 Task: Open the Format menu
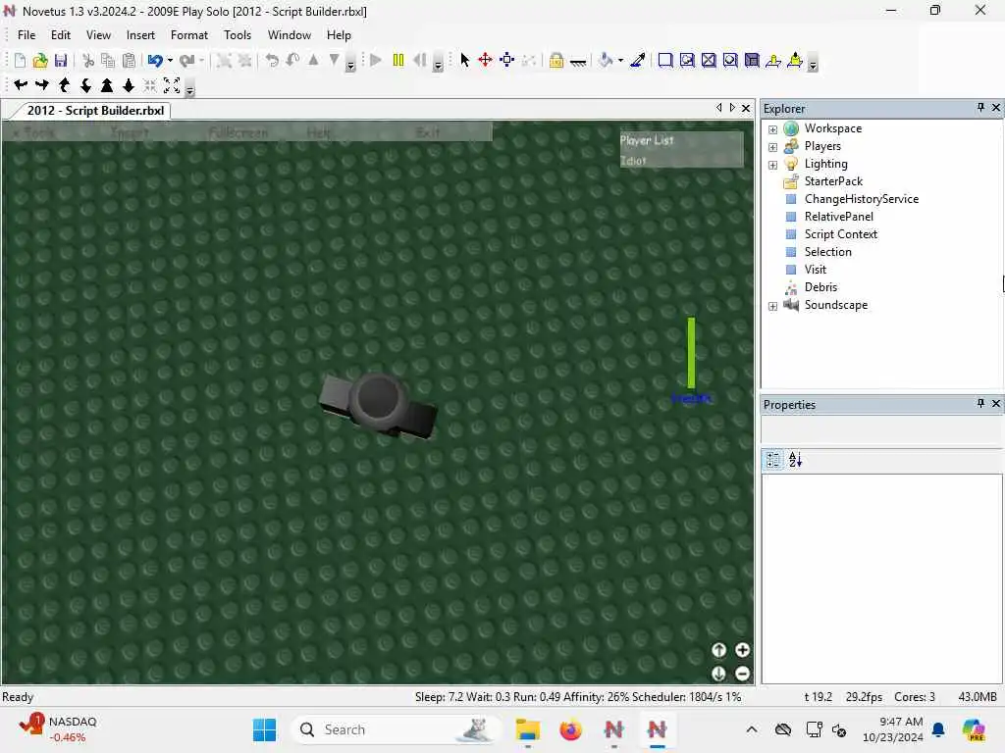click(189, 35)
